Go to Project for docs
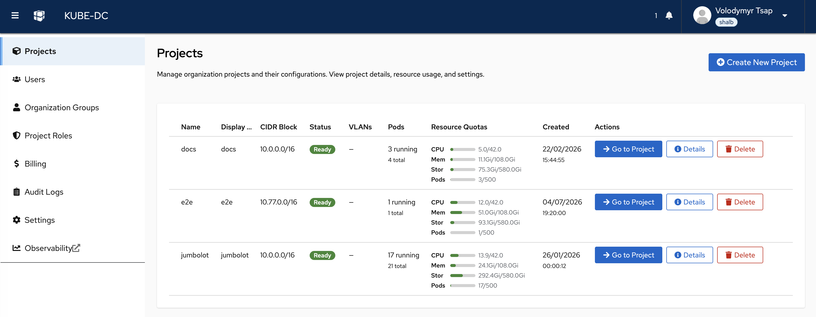The image size is (816, 317). (628, 149)
